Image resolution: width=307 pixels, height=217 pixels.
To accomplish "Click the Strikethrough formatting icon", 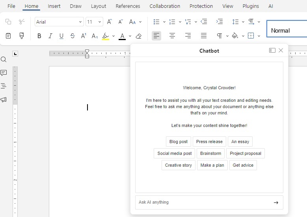I will [73, 36].
